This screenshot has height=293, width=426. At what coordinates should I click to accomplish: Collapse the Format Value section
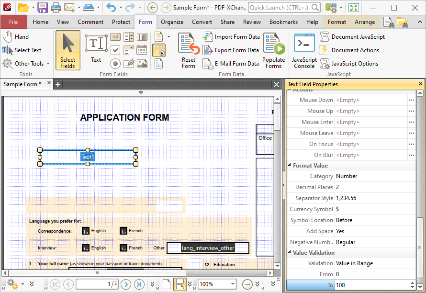[289, 165]
